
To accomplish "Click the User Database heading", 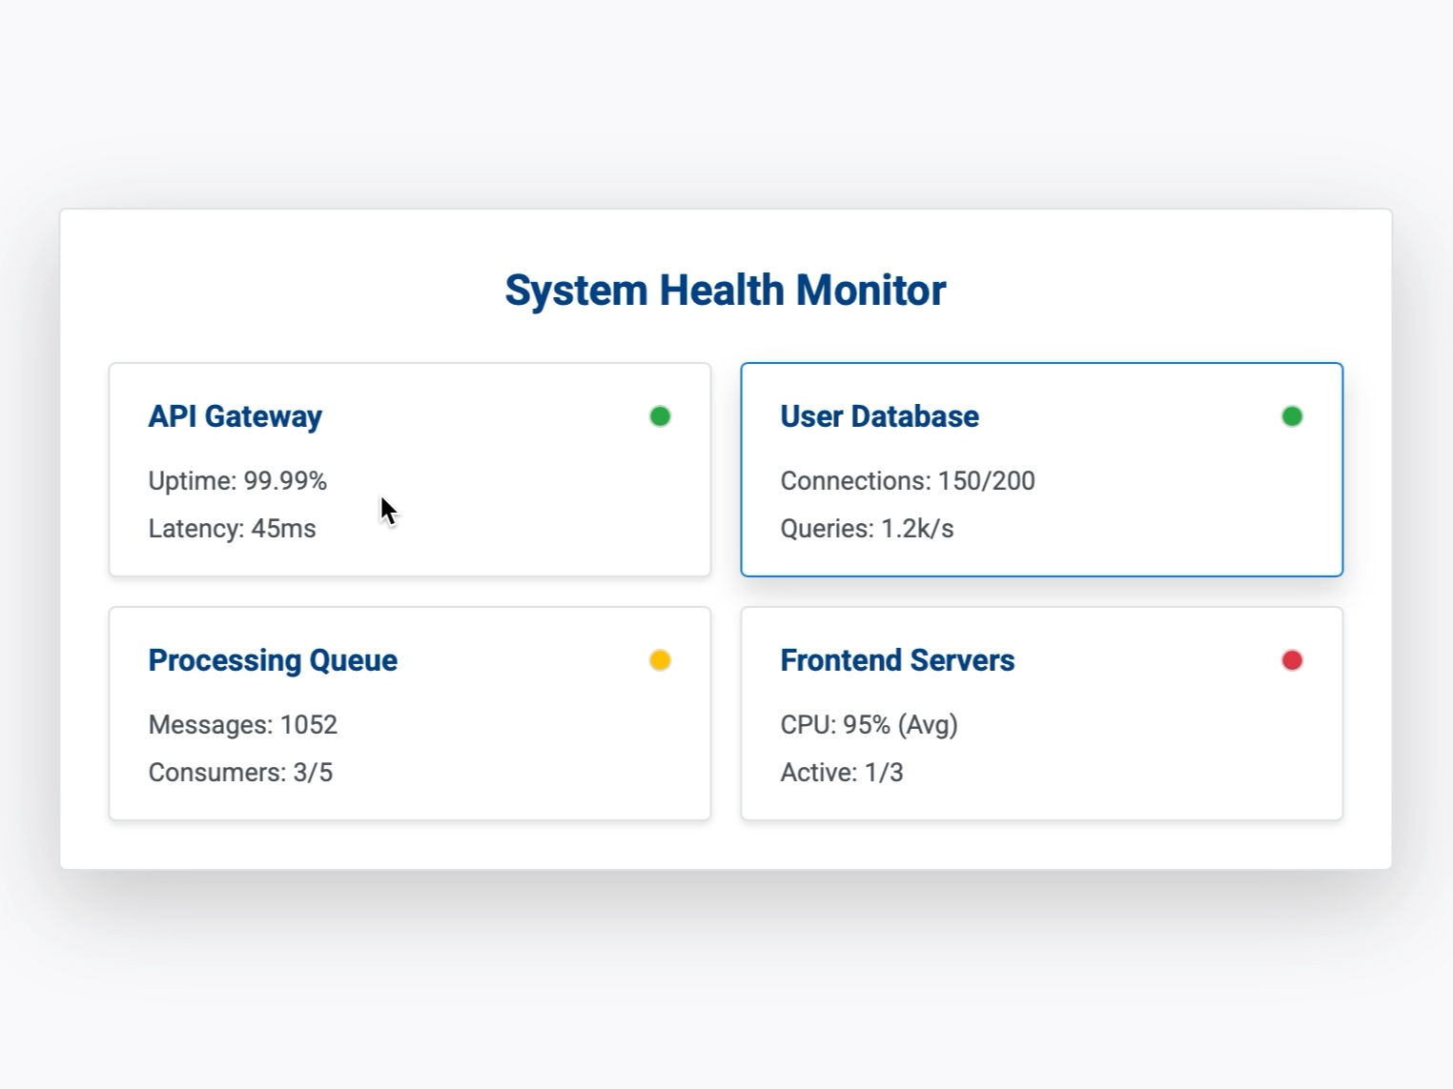I will [878, 415].
